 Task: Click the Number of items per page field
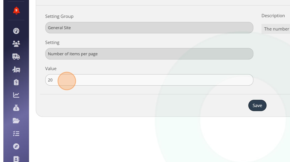[149, 54]
